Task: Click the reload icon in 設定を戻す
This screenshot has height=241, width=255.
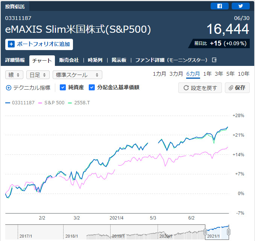Action: [186, 88]
